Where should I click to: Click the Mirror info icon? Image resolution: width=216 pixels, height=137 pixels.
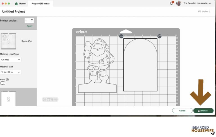click(x=7, y=79)
